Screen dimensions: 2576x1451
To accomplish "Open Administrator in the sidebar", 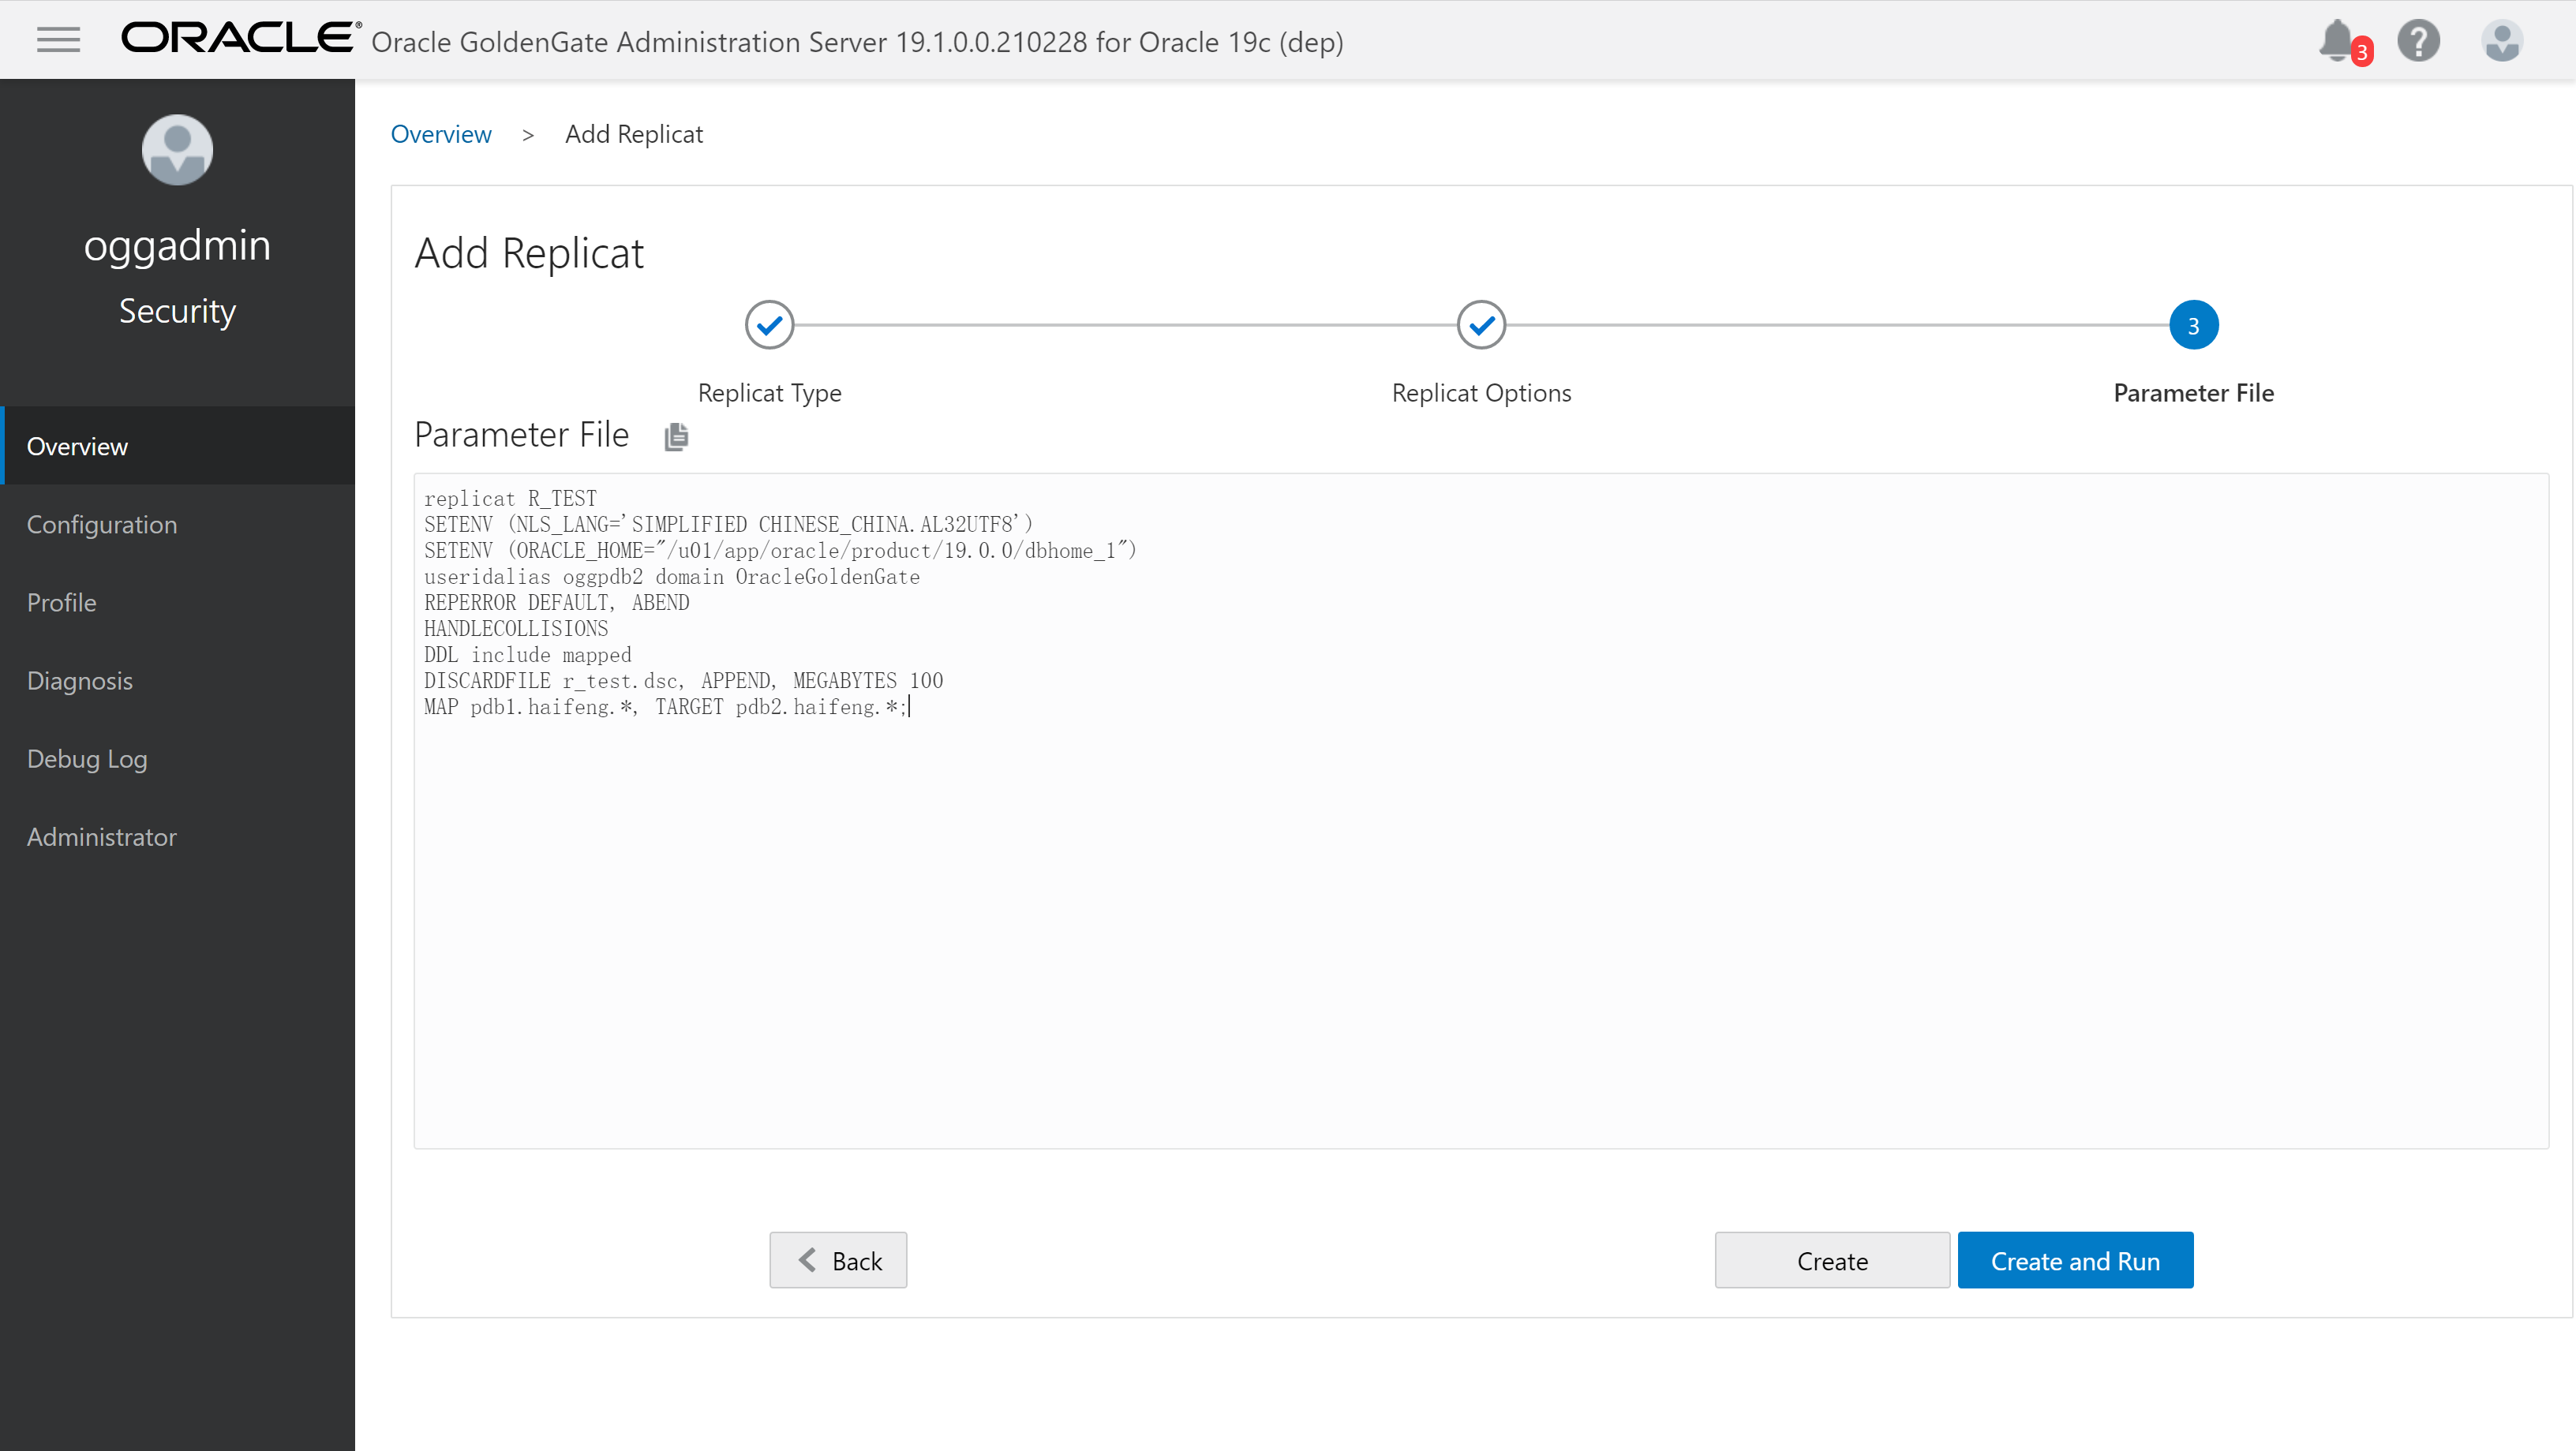I will (102, 836).
